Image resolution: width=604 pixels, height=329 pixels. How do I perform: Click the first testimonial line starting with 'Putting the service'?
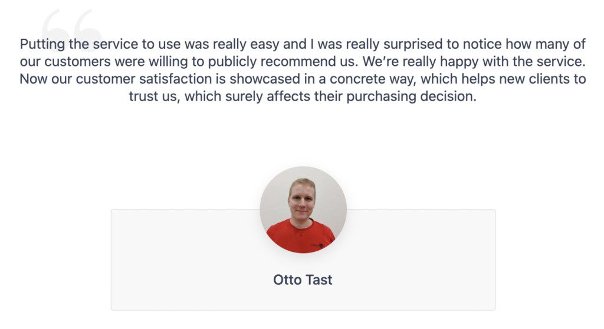click(303, 44)
